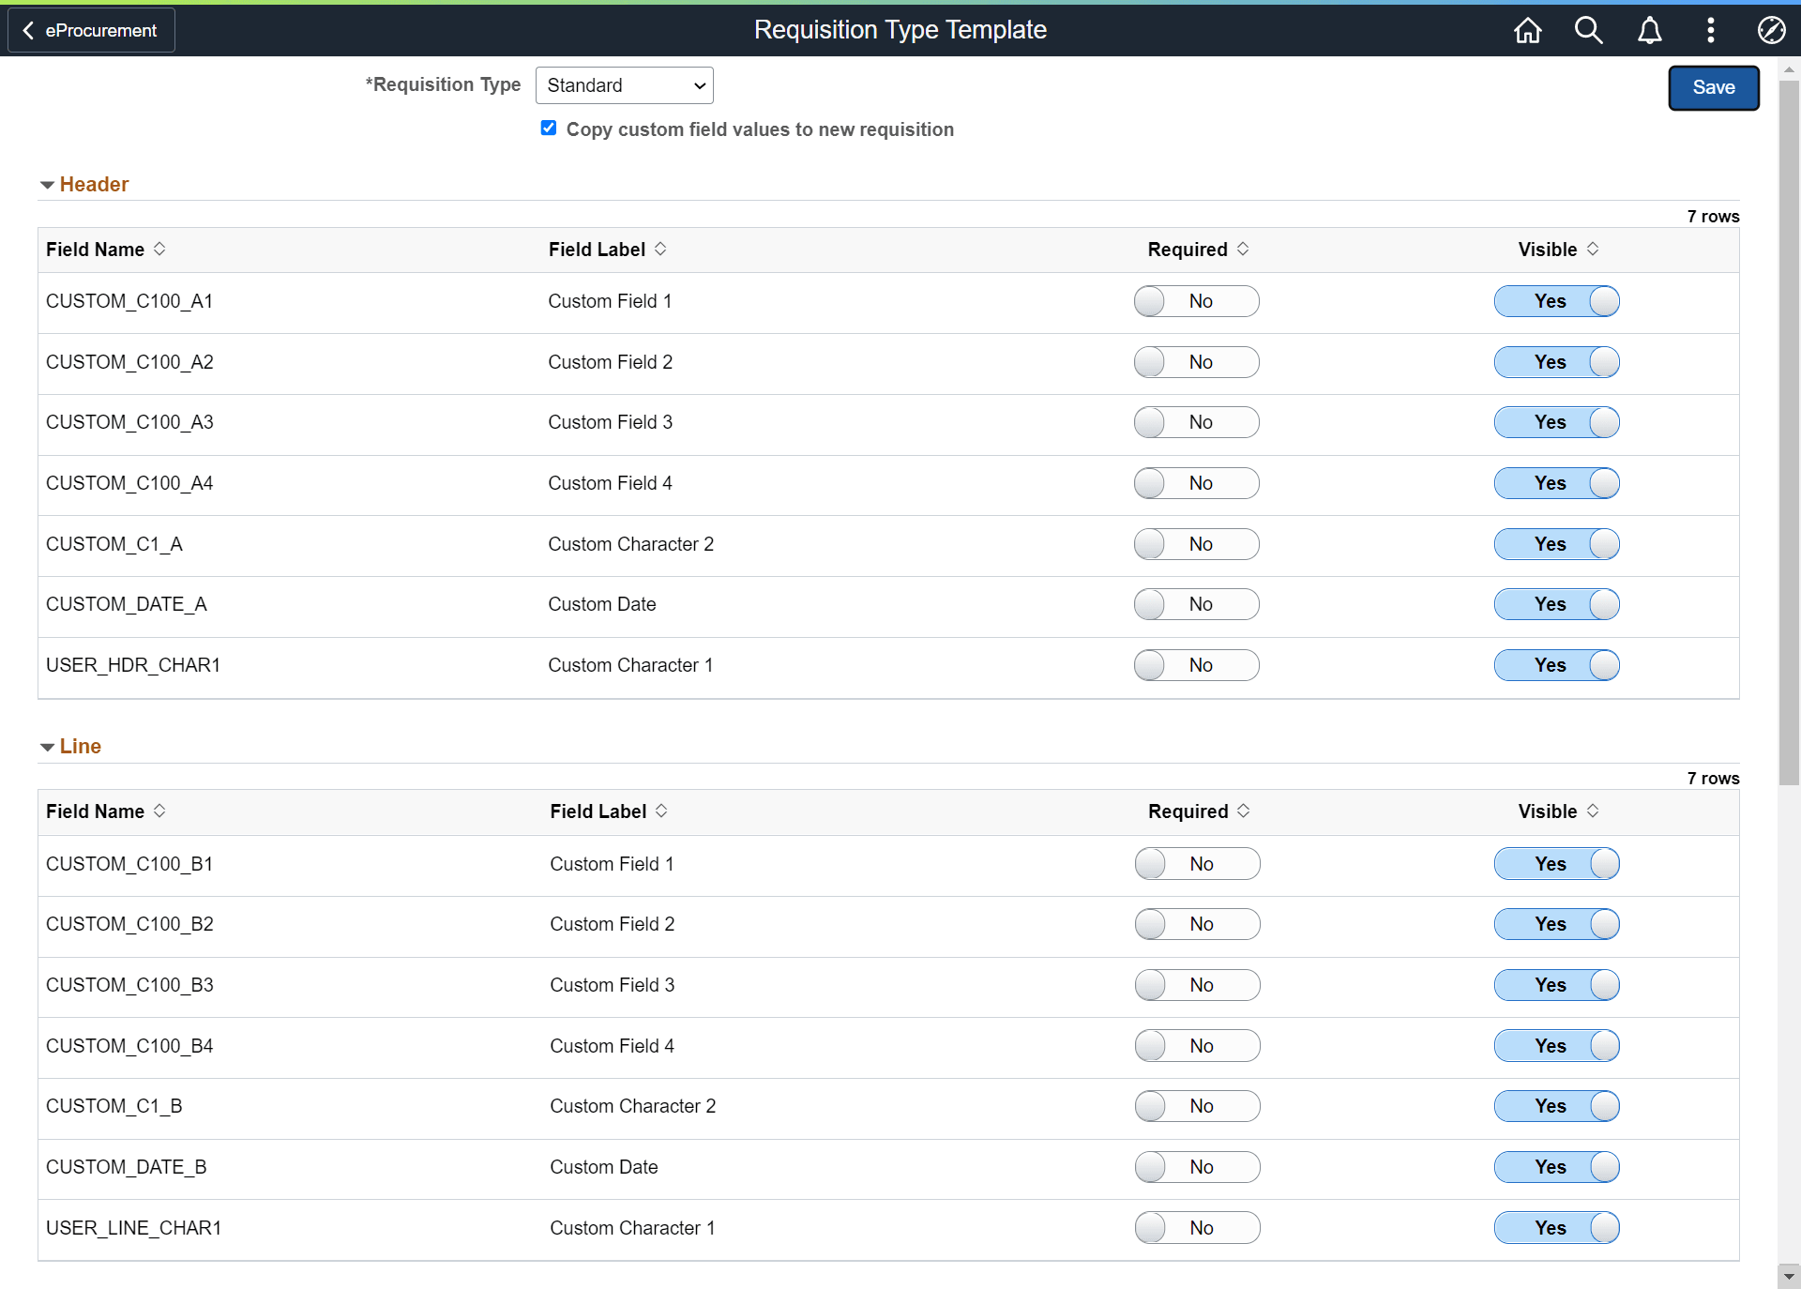Uncheck copy custom field values to new requisition

[x=549, y=129]
